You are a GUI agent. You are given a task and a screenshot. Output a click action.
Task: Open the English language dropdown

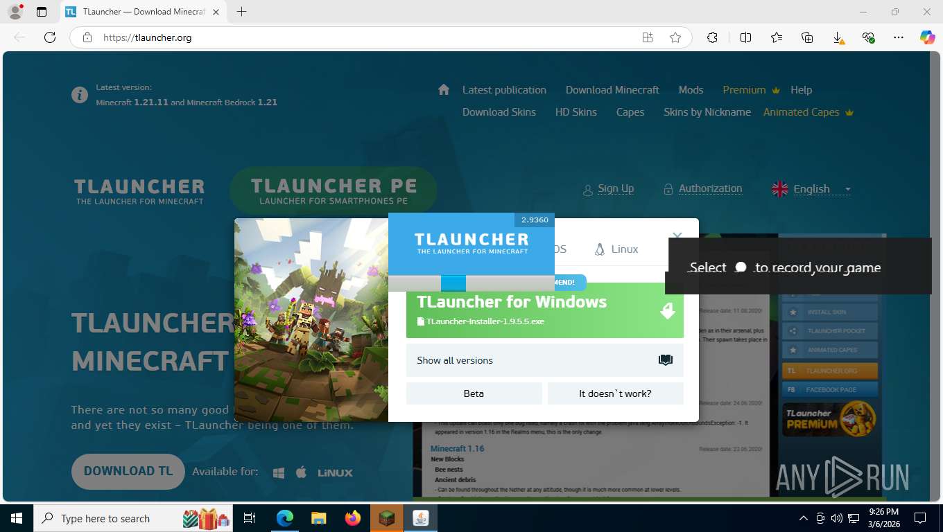tap(811, 188)
